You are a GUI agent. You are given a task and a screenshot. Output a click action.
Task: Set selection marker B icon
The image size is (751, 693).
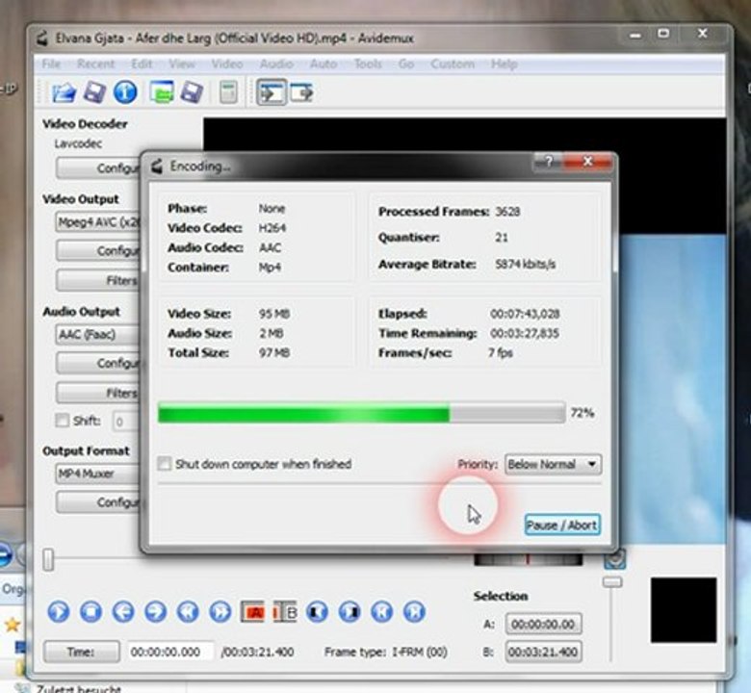285,611
